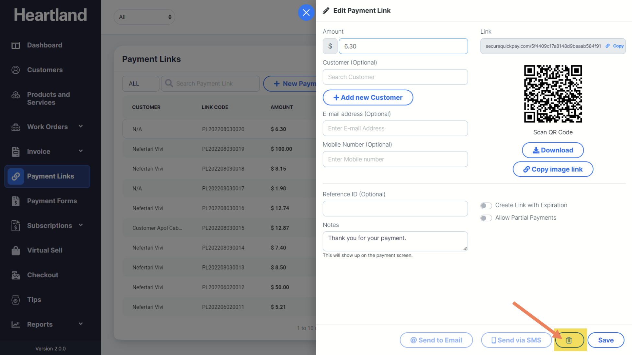Close the Edit Payment Link panel

click(x=306, y=13)
